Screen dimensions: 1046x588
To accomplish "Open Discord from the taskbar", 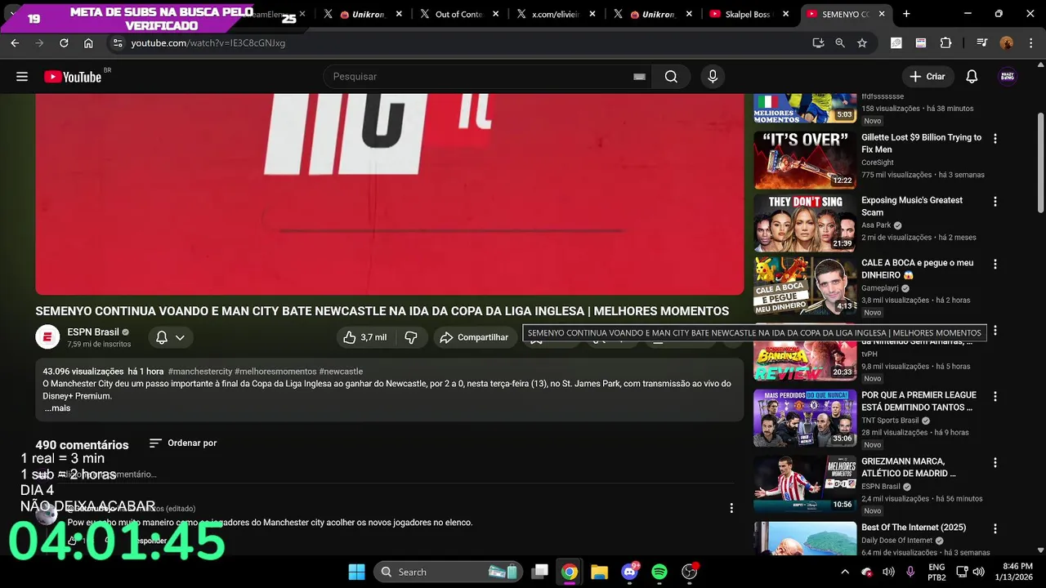I will tap(629, 572).
